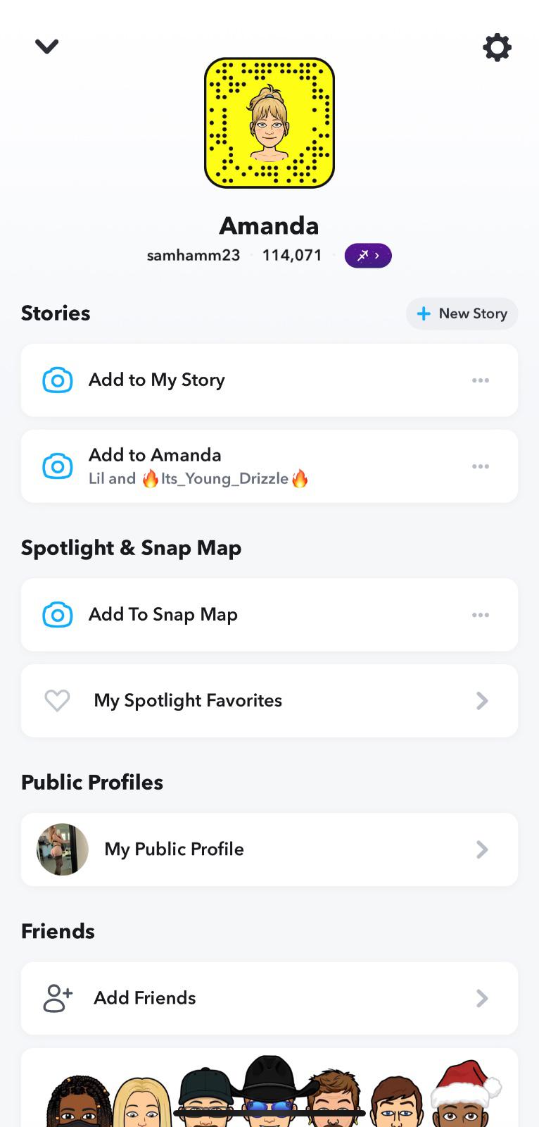Viewport: 539px width, 1127px height.
Task: Open My Public Profile thumbnail photo
Action: tap(63, 849)
